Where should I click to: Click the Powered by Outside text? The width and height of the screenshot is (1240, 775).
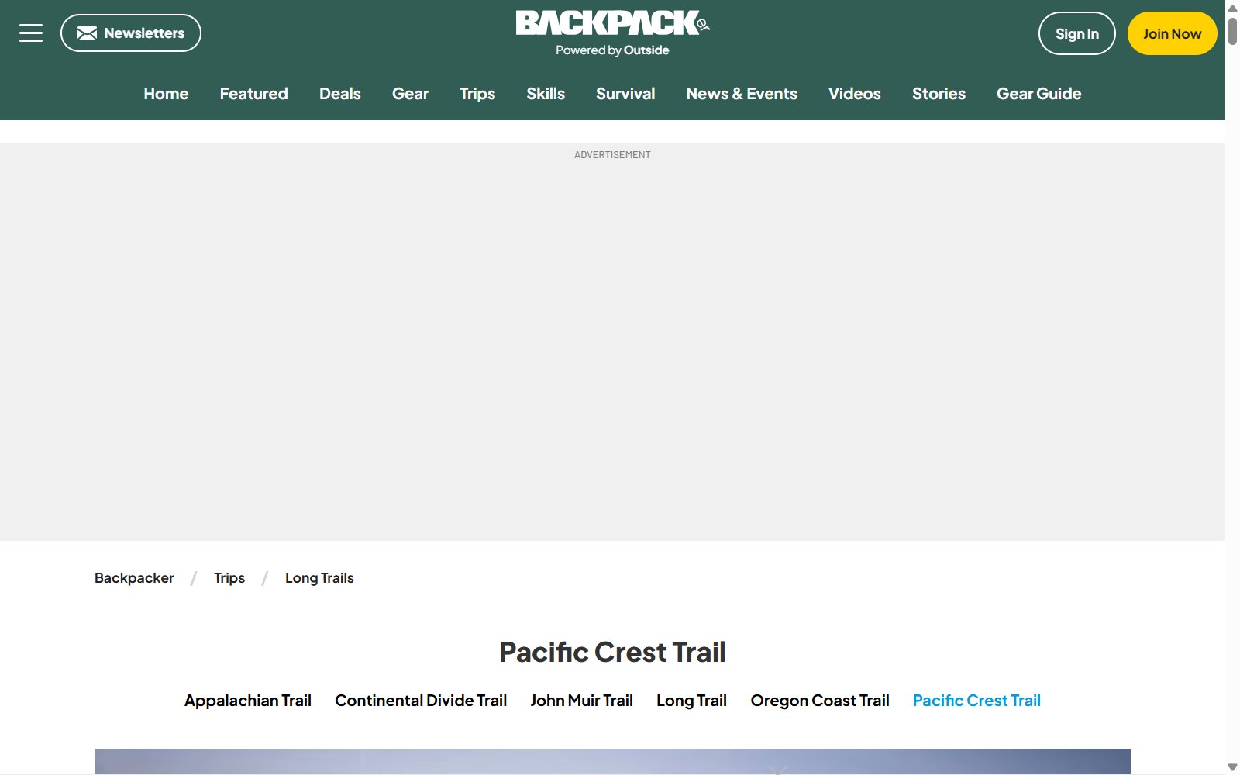click(612, 50)
